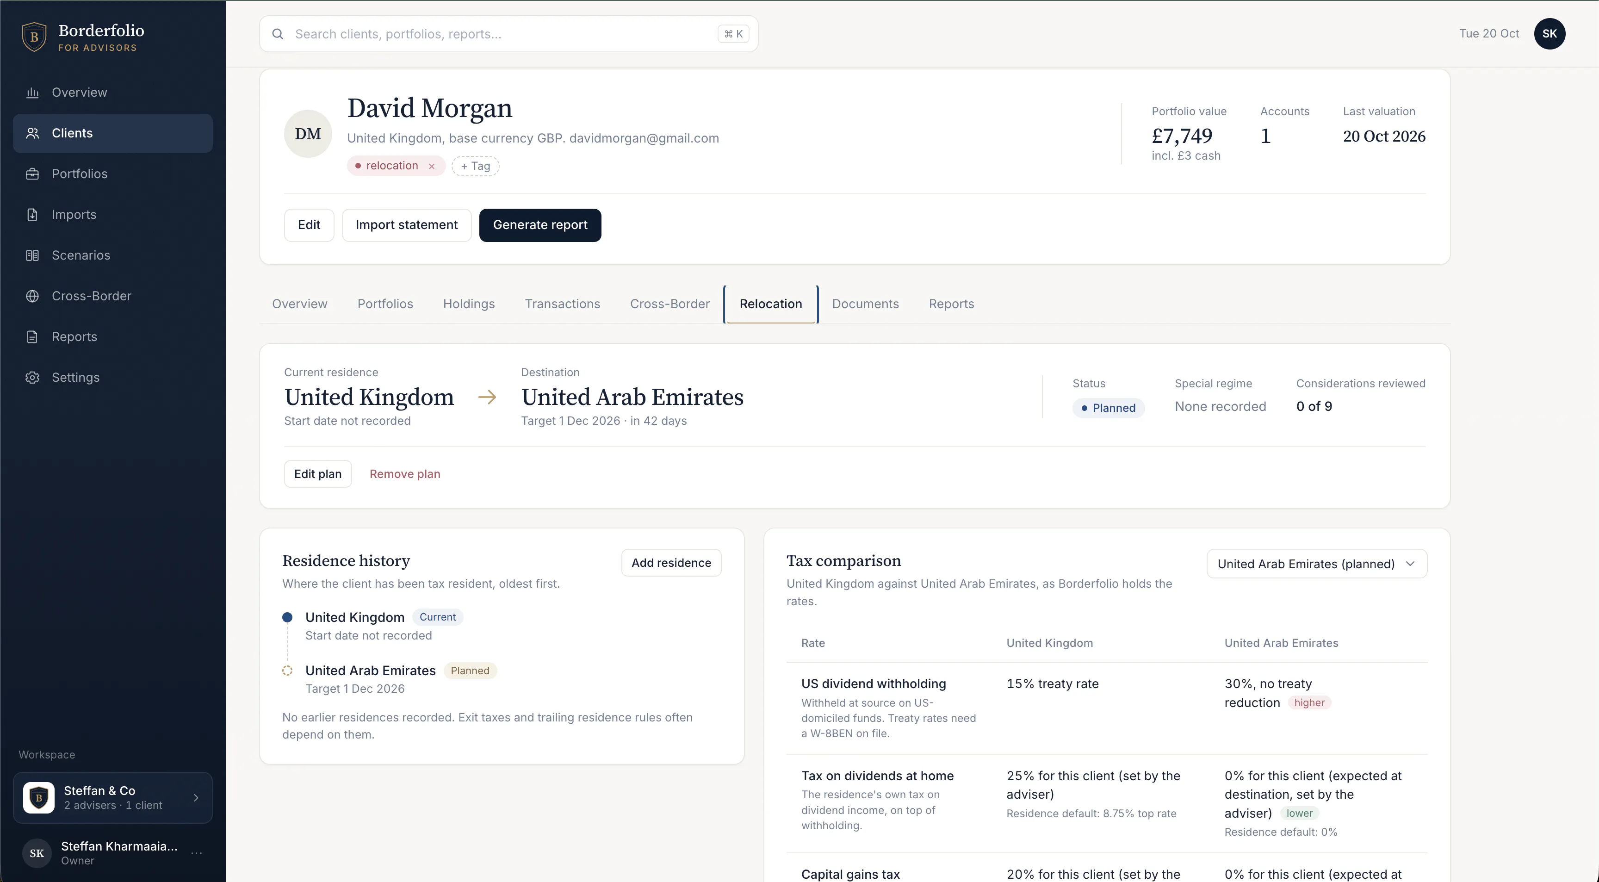Click Import statement button

point(407,225)
